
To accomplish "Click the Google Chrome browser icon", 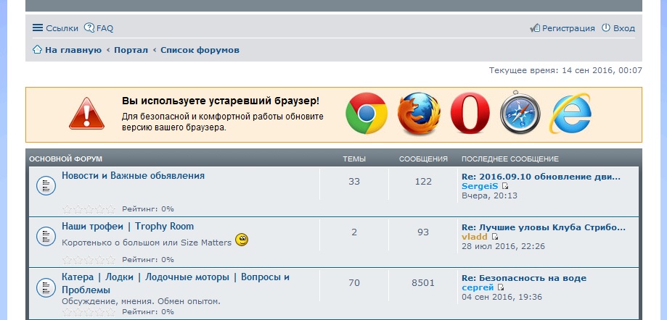I will pos(366,114).
